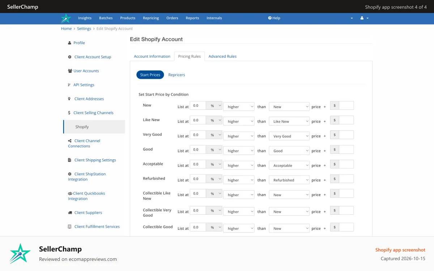Open the Products menu
The image size is (434, 271).
(x=128, y=18)
